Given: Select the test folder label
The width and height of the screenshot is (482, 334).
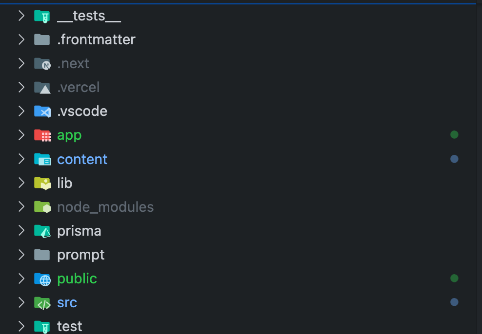Looking at the screenshot, I should click(69, 326).
